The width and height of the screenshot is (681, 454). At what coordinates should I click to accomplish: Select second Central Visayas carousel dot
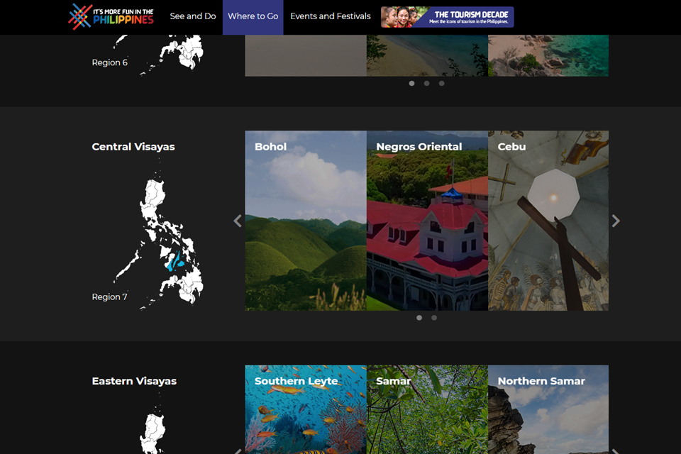(x=434, y=318)
